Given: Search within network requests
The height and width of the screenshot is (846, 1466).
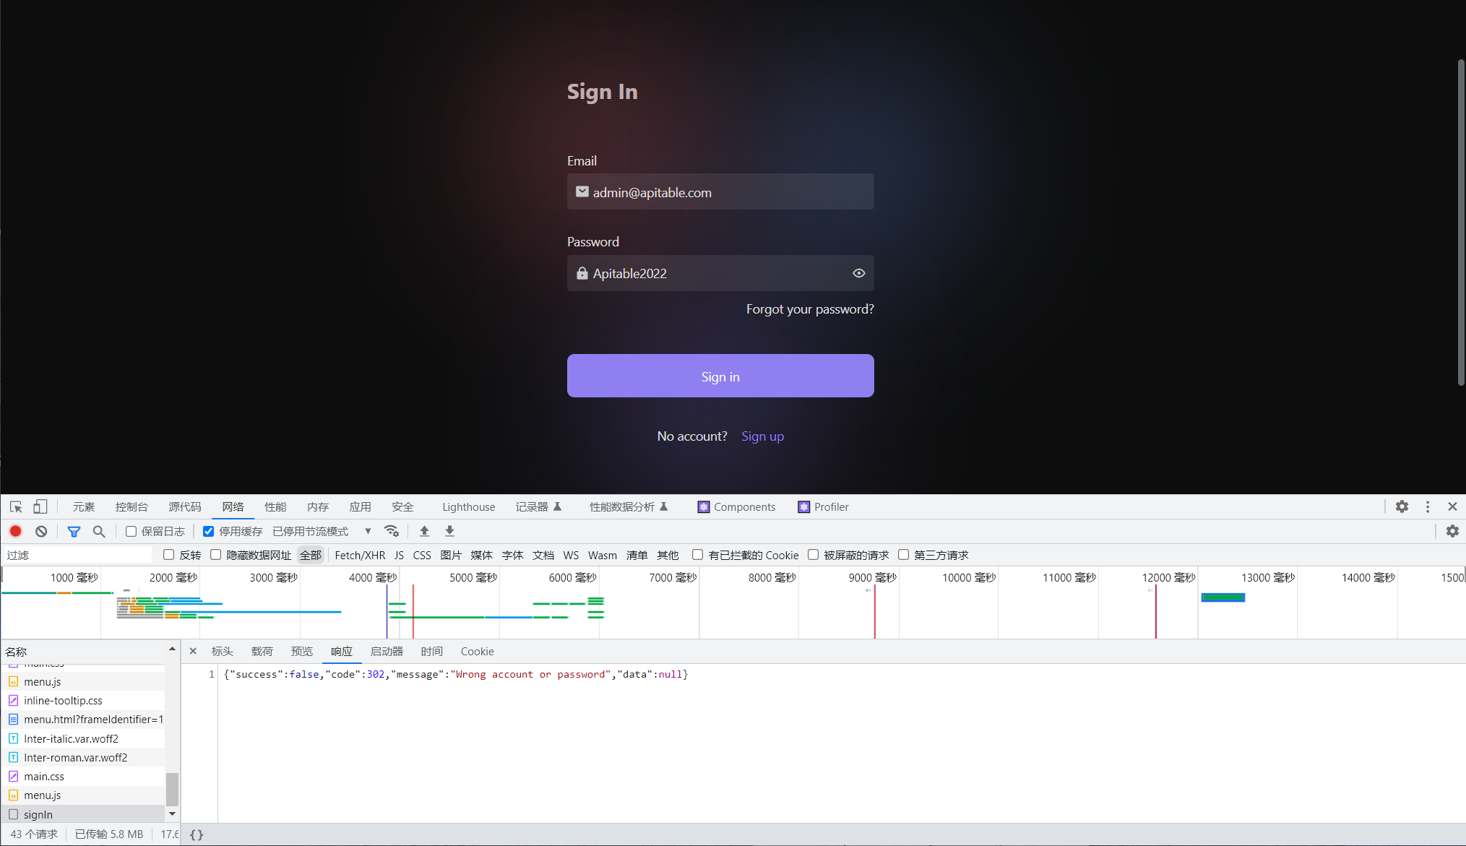Looking at the screenshot, I should pos(99,531).
